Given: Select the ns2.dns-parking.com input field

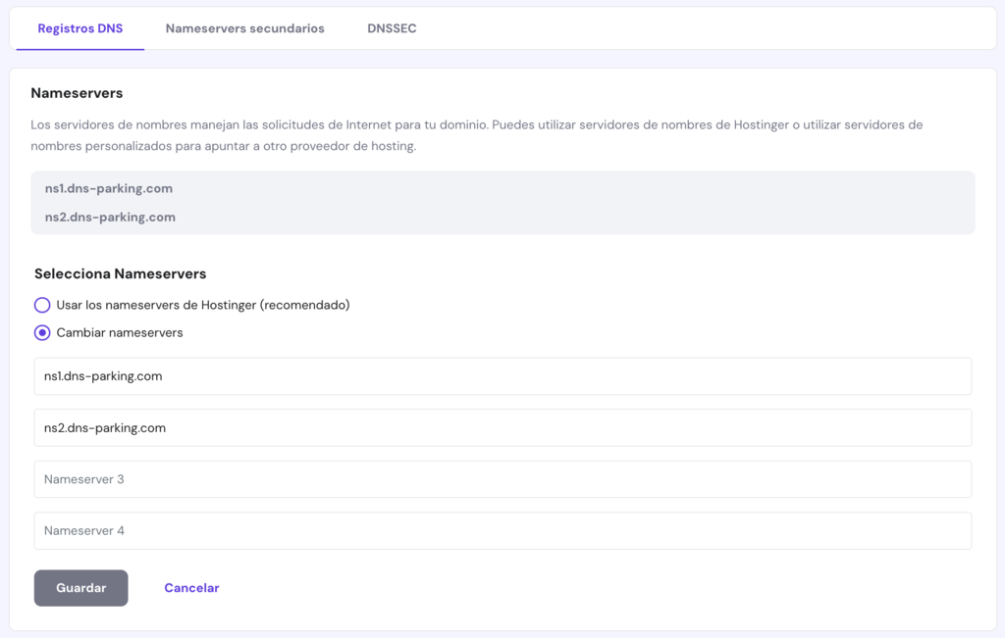Looking at the screenshot, I should click(502, 427).
